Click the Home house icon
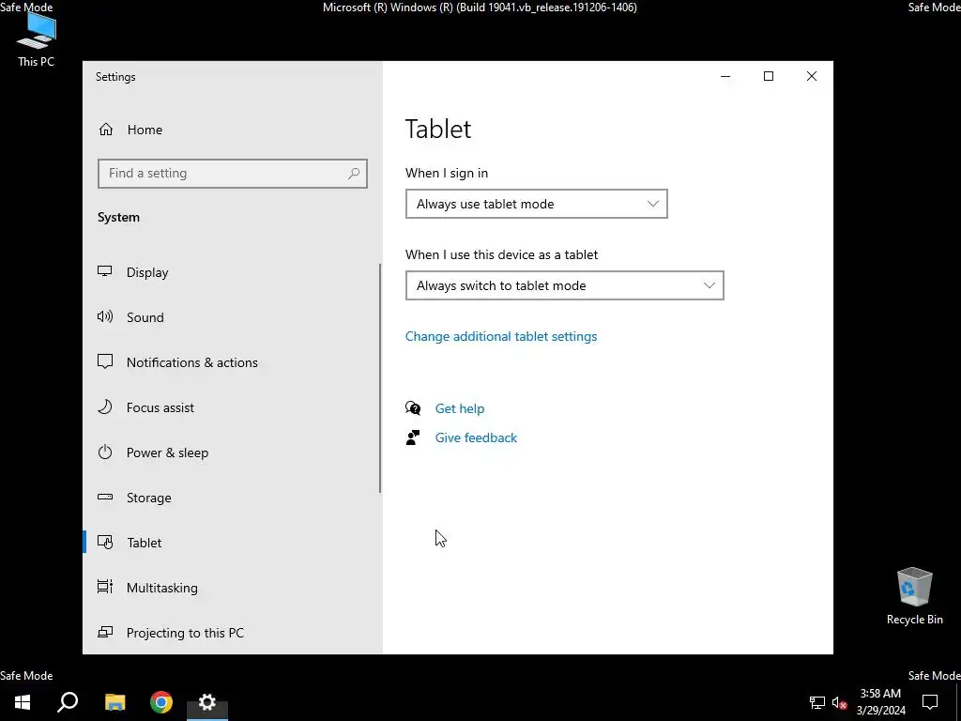 106,130
